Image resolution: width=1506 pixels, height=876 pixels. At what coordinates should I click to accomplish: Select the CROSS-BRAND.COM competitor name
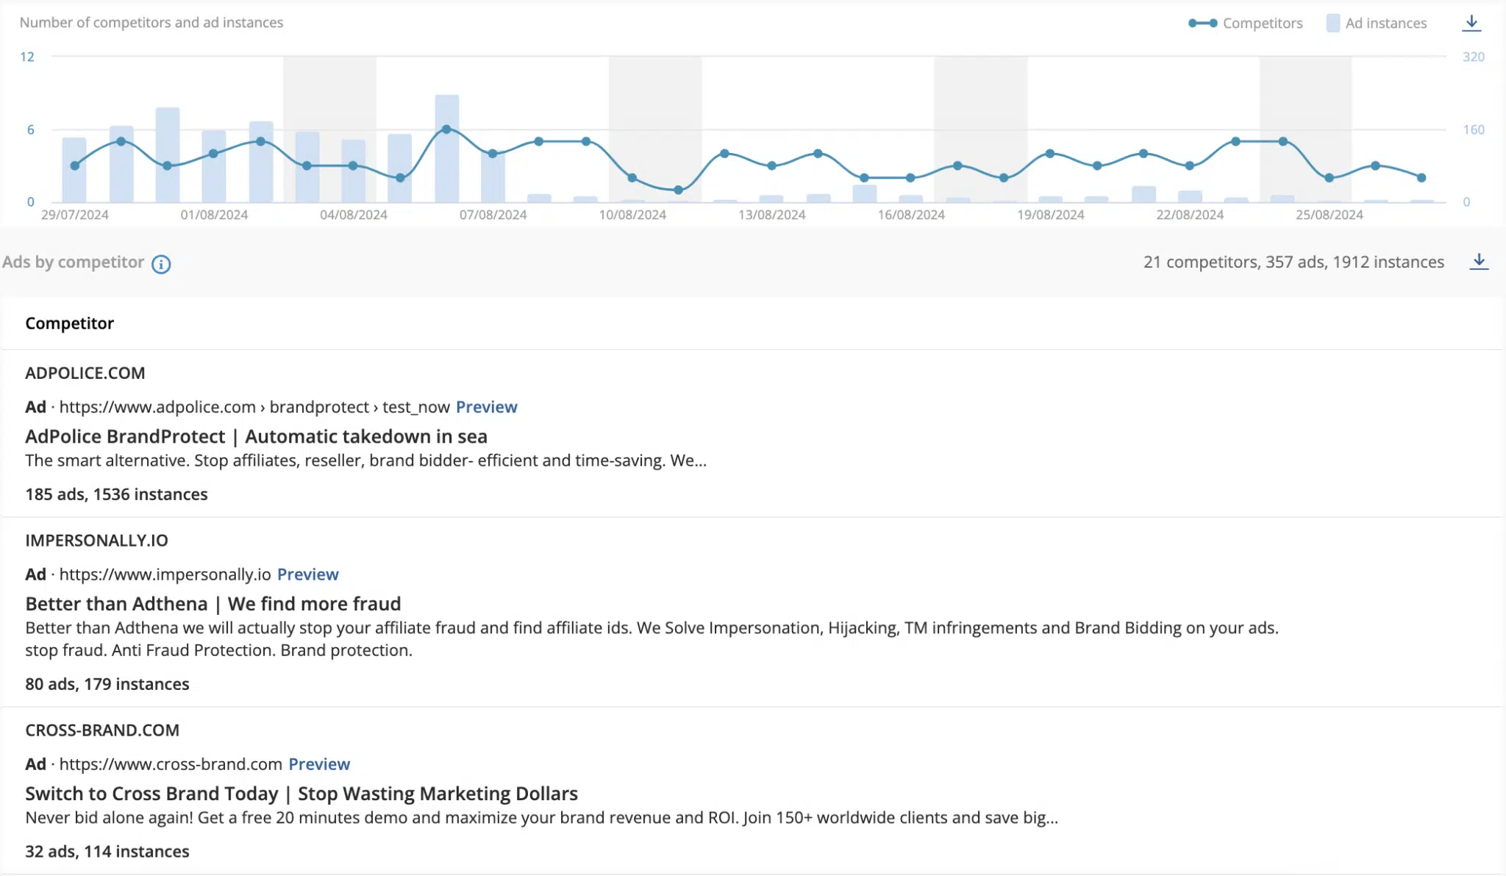point(102,730)
